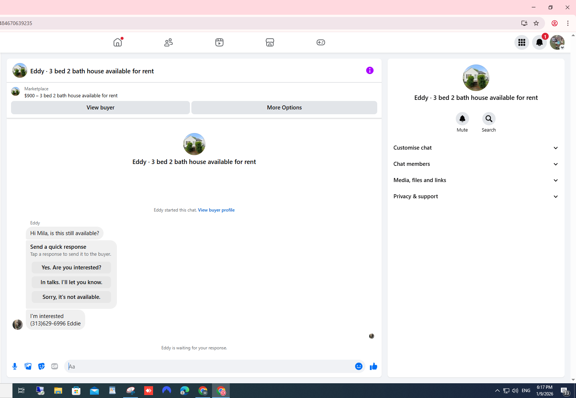Open Task View on the Windows taskbar
This screenshot has height=398, width=576.
[x=21, y=391]
